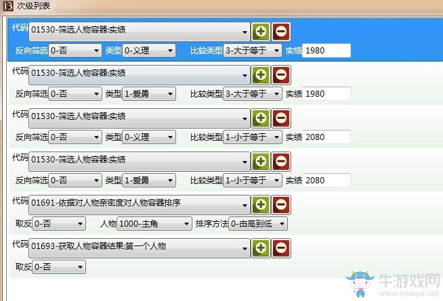Screen dimensions: 443x301
Task: Open the 01693-获取人物容器结果:第一个人物 code dropdown
Action: pyautogui.click(x=140, y=248)
